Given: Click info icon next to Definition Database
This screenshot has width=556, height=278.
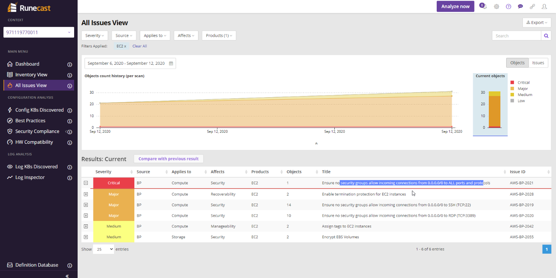Looking at the screenshot, I should point(70,266).
